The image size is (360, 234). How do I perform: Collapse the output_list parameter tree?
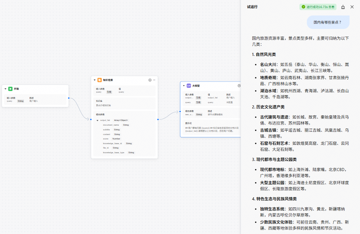point(97,120)
